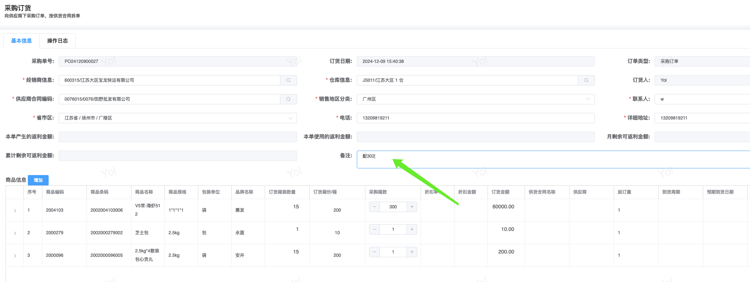Click search icon in 经销商信息 field
The image size is (750, 282).
tap(288, 80)
